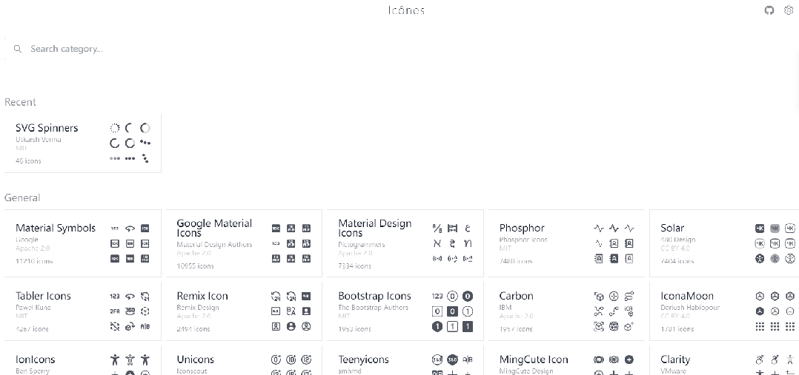This screenshot has width=799, height=375.
Task: Open settings via the gear icon
Action: click(x=789, y=10)
